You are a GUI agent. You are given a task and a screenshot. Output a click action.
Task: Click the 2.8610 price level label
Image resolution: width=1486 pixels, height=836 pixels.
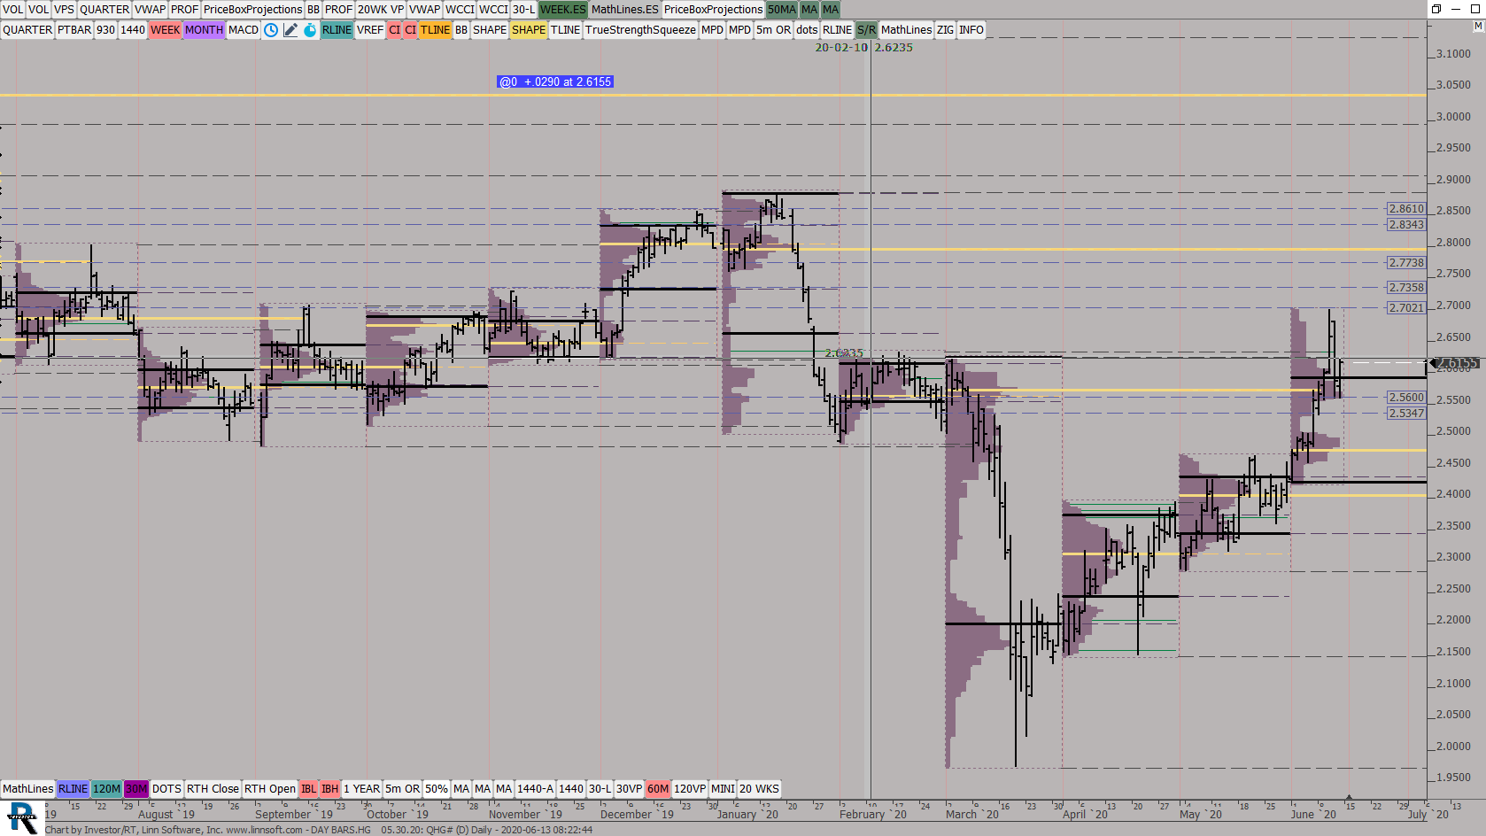pos(1406,209)
